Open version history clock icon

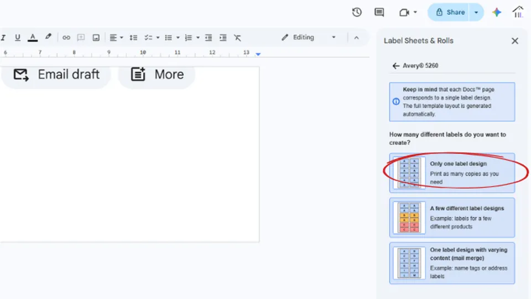(357, 13)
